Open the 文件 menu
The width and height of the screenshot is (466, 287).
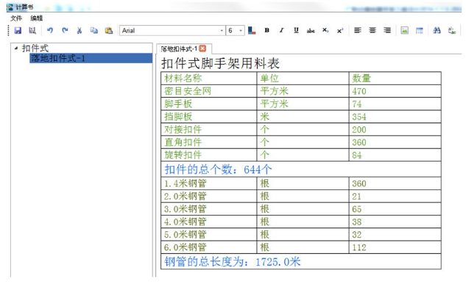tap(16, 18)
